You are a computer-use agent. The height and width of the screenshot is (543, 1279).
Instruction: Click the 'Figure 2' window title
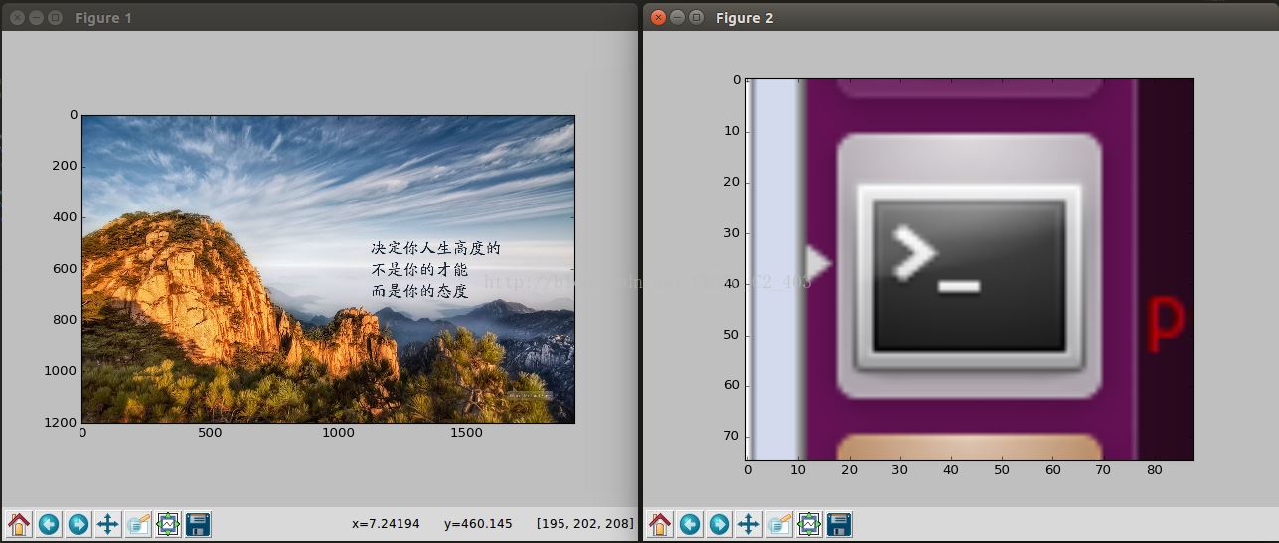(x=744, y=18)
